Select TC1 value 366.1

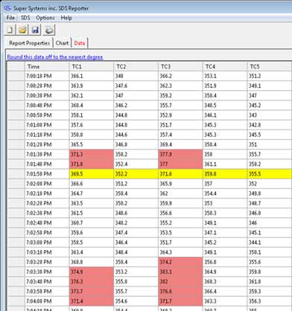click(x=92, y=76)
